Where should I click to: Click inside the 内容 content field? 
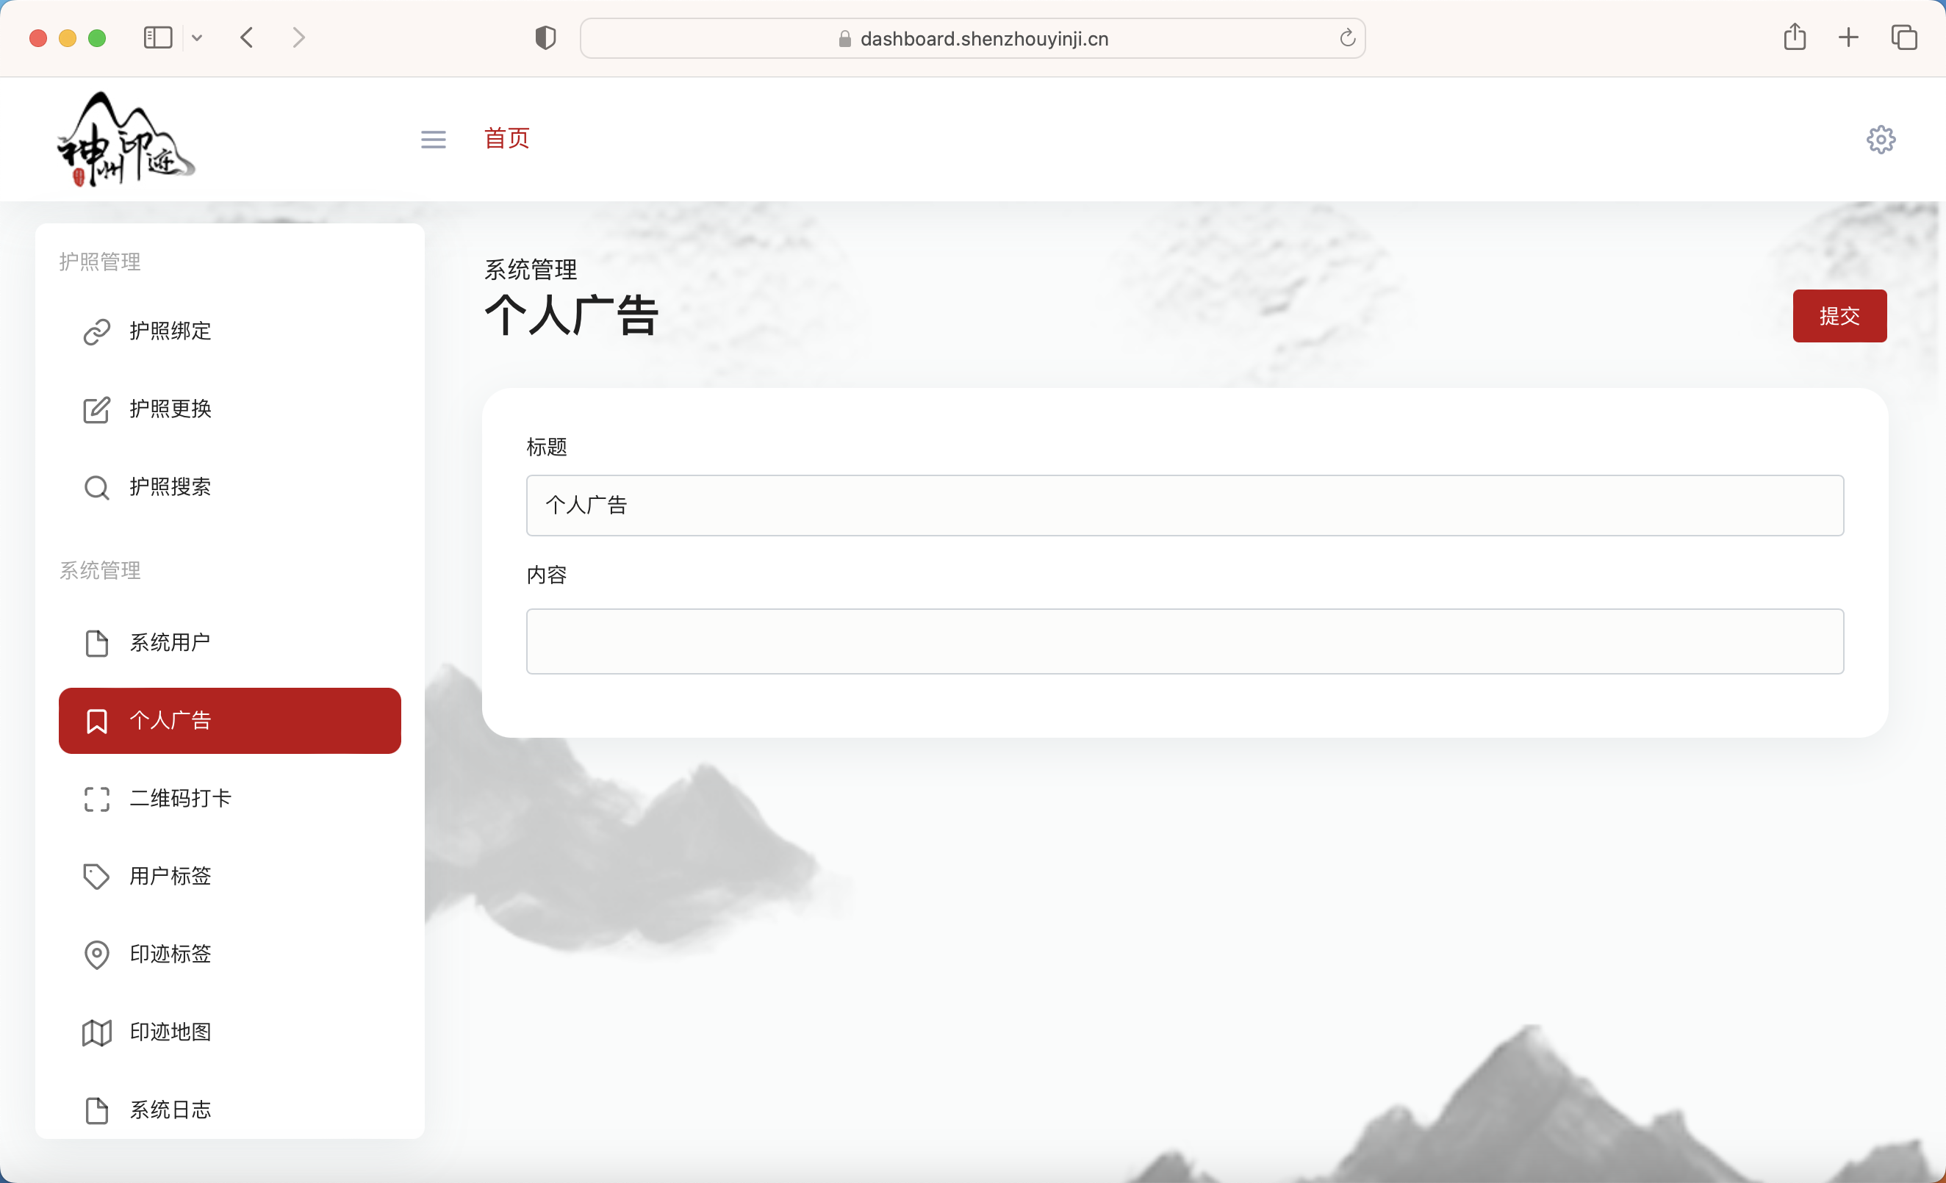click(x=1185, y=641)
